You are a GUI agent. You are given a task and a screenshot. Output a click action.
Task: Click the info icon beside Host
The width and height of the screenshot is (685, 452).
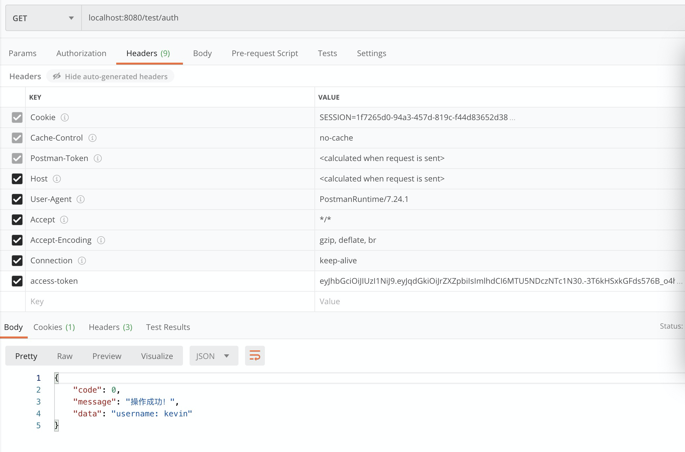pos(57,179)
